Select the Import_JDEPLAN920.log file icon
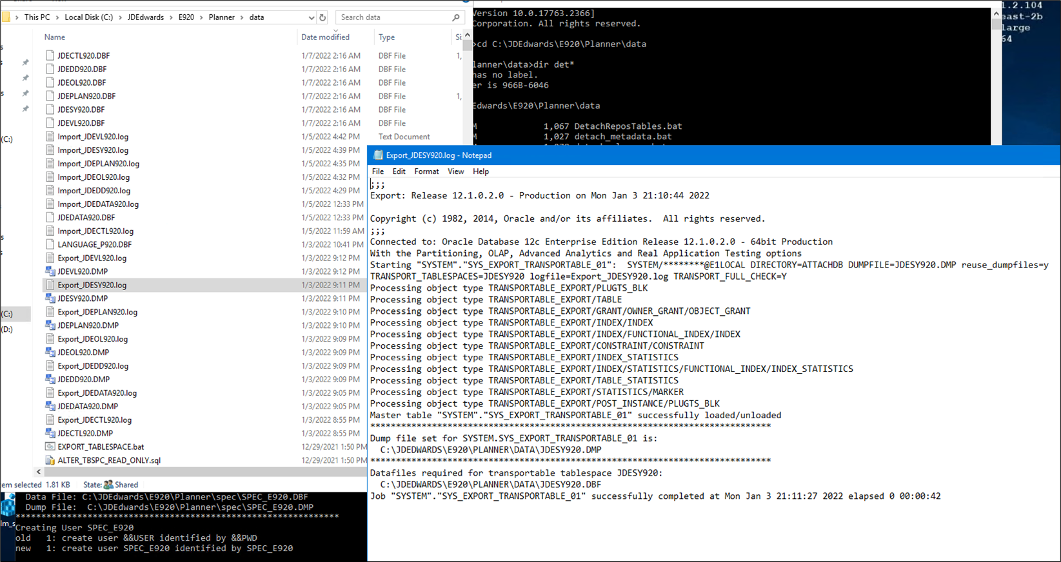1061x562 pixels. (x=50, y=164)
